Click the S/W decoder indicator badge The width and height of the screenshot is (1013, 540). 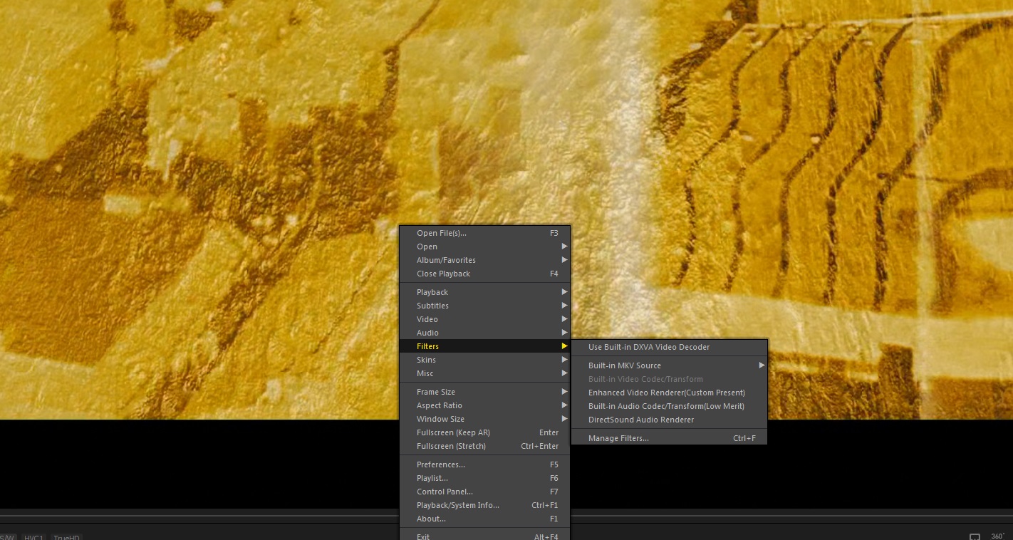pyautogui.click(x=9, y=537)
